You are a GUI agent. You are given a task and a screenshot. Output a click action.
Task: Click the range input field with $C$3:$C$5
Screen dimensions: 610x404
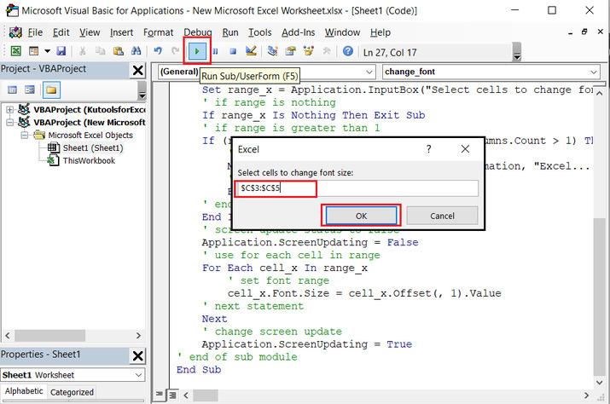coord(357,188)
